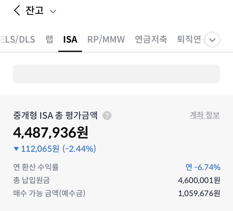The height and width of the screenshot is (211, 233).
Task: Tap the circled chevron to show more tabs
Action: [212, 39]
